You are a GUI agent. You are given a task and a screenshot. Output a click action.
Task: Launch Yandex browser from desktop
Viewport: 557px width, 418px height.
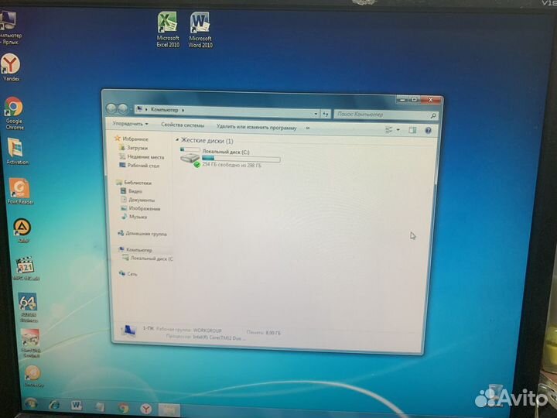pyautogui.click(x=11, y=66)
